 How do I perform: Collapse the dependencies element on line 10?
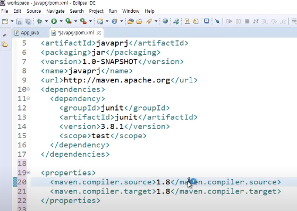(x=28, y=89)
